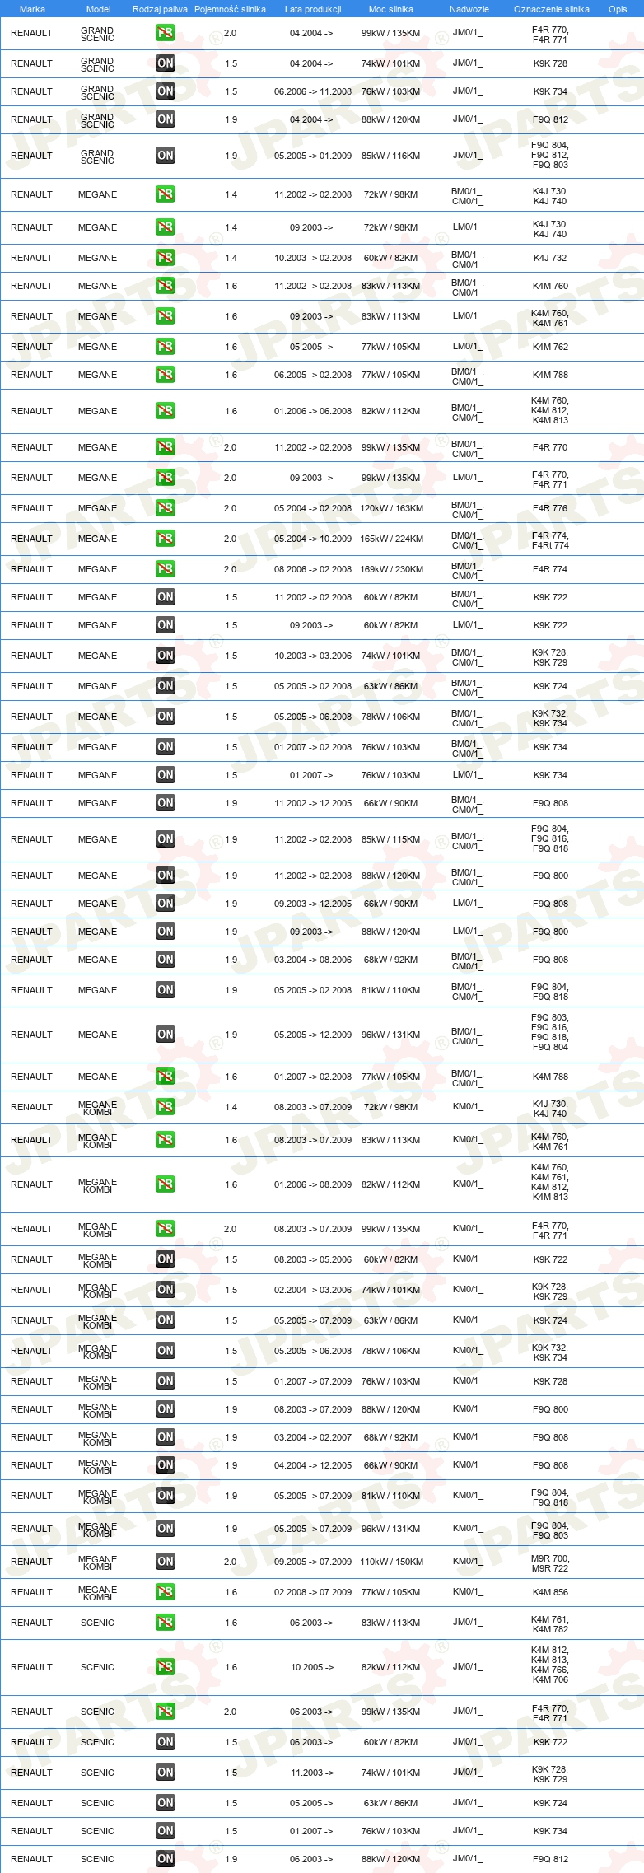Click the petrol icon for MEGANE 165kW/224KM
This screenshot has width=644, height=1873.
point(166,539)
